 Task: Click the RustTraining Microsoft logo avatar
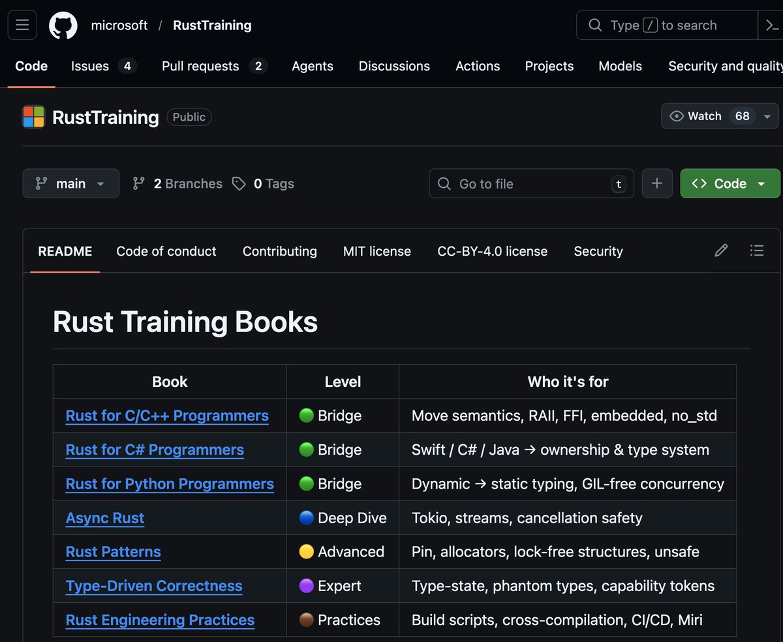(33, 117)
